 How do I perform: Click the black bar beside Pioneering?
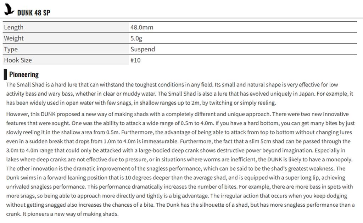pos(5,74)
